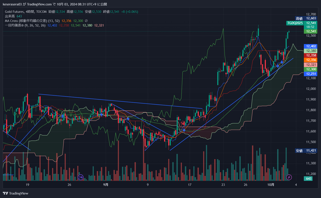Click the 12,500 price scale tick

311,36
